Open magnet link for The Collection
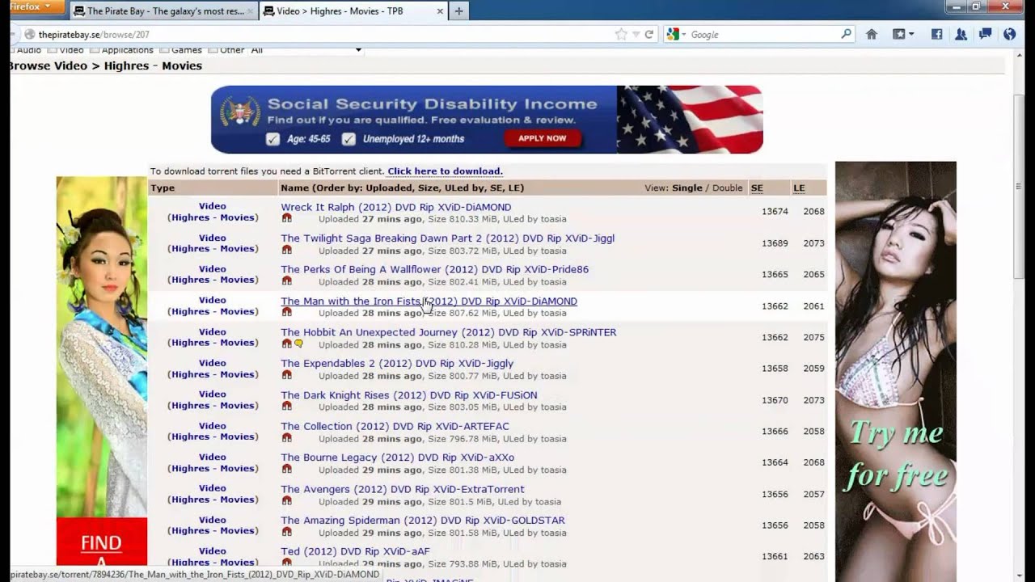This screenshot has width=1035, height=582. click(x=286, y=438)
